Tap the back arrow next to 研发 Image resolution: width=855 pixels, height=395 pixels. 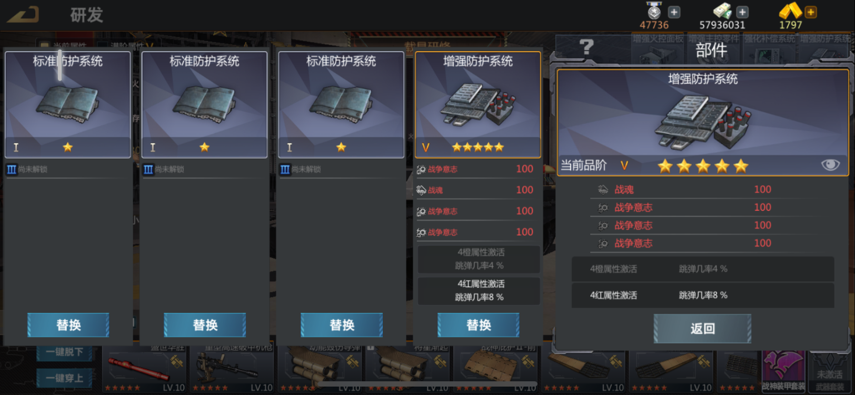pyautogui.click(x=23, y=14)
